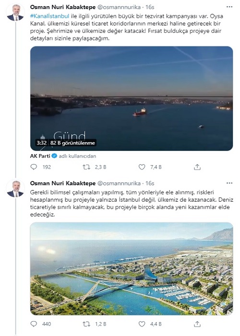Open profile avatar on second tweet
This screenshot has height=336, width=240.
(x=15, y=188)
